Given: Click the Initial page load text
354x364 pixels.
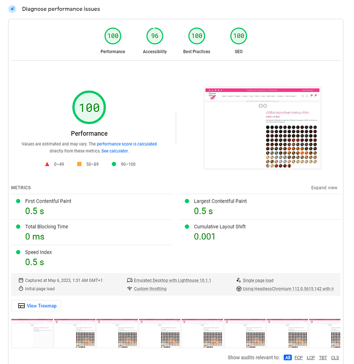Looking at the screenshot, I should [x=40, y=289].
